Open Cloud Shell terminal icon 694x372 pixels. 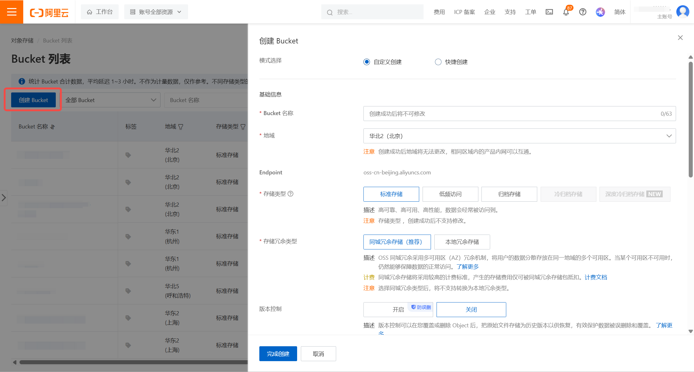click(549, 12)
